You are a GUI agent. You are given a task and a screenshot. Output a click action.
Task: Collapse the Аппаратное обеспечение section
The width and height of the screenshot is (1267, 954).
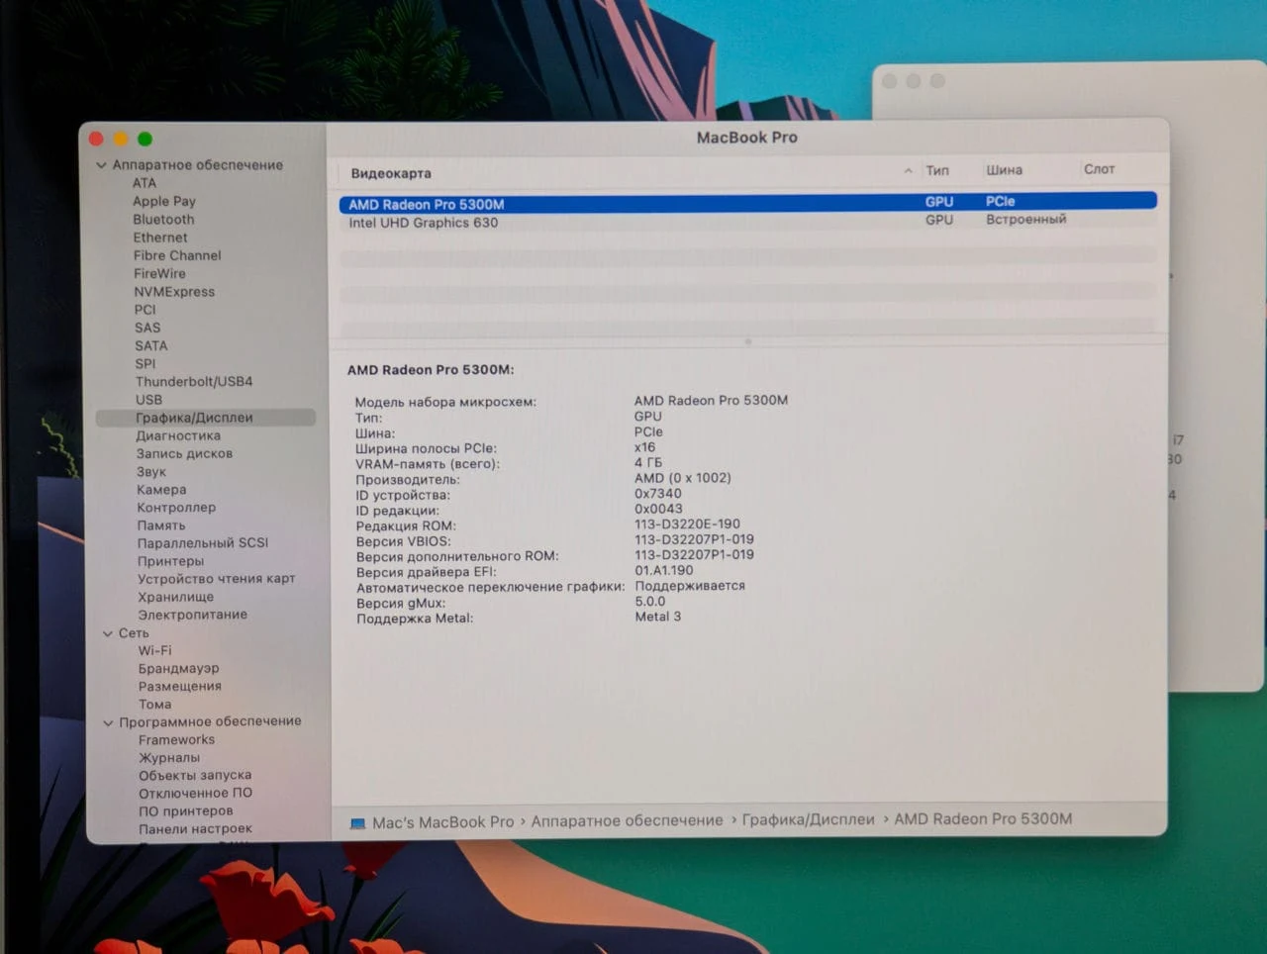click(x=101, y=165)
